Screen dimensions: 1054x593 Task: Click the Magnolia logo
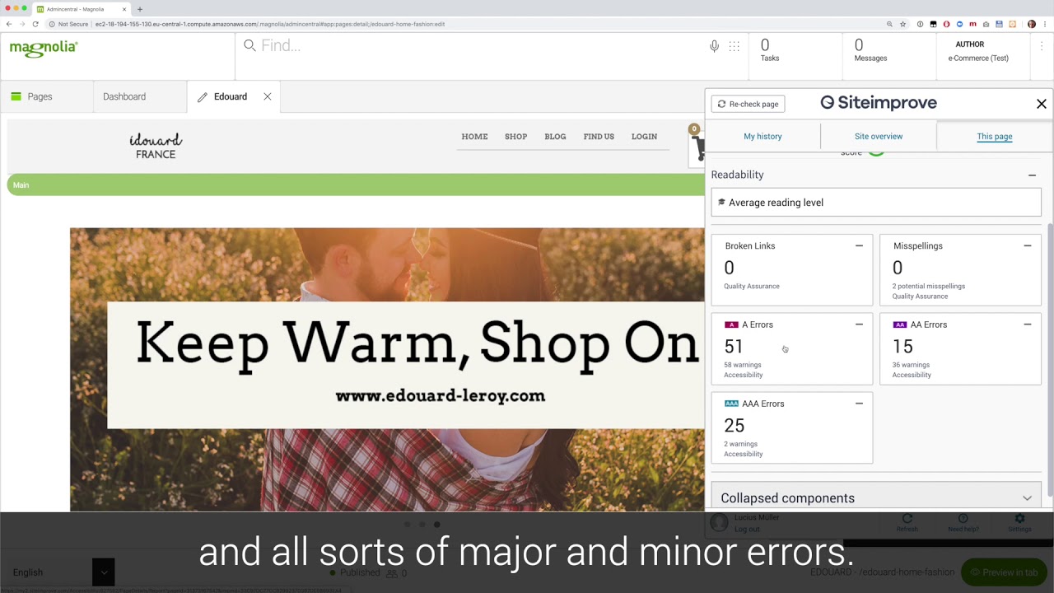[44, 49]
